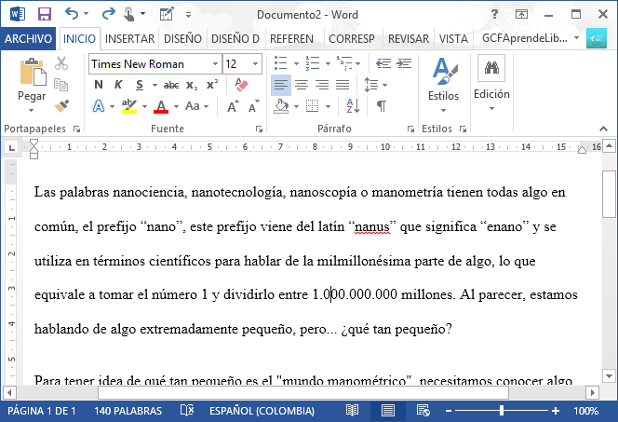
Task: Open the REVISAR ribbon tab
Action: [408, 38]
